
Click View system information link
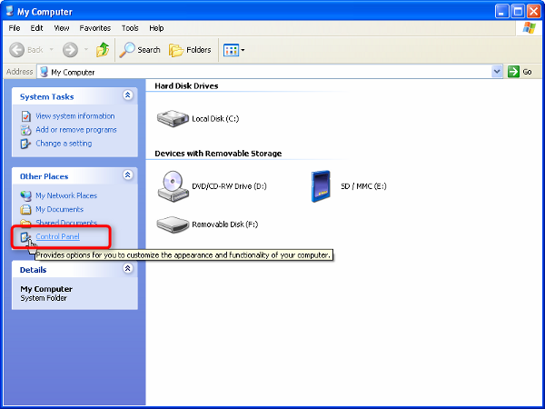tap(75, 116)
